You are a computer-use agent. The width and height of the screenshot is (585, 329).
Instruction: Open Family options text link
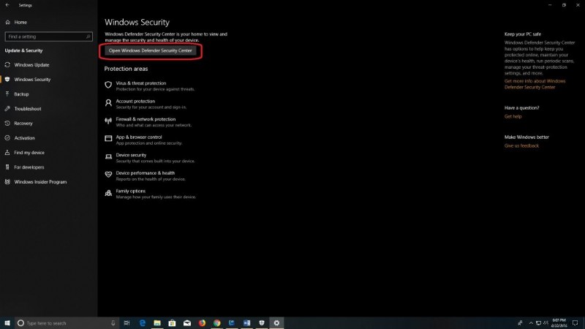[131, 191]
